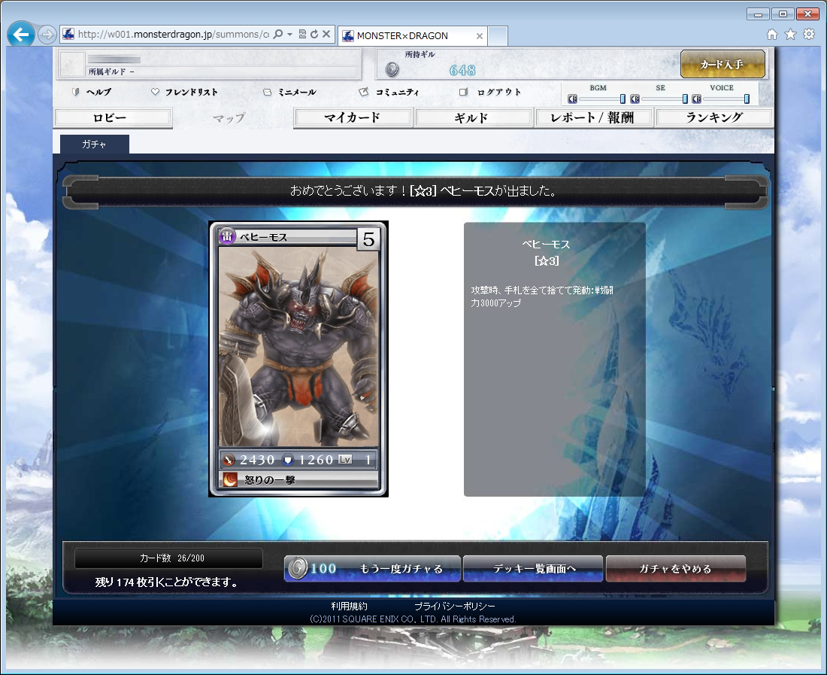The height and width of the screenshot is (675, 827).
Task: Open コミュニティ community link
Action: point(389,92)
